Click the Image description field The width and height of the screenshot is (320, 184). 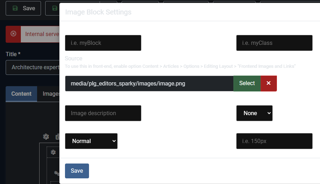(103, 113)
